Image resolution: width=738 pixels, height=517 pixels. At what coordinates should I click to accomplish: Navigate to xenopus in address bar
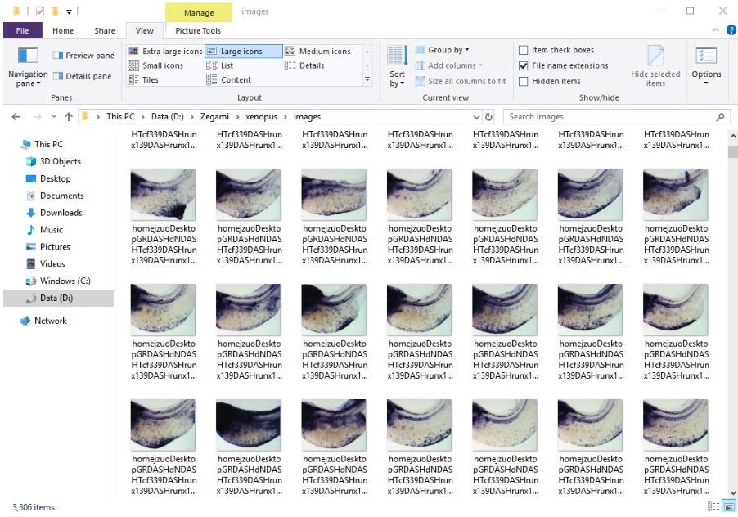[261, 117]
